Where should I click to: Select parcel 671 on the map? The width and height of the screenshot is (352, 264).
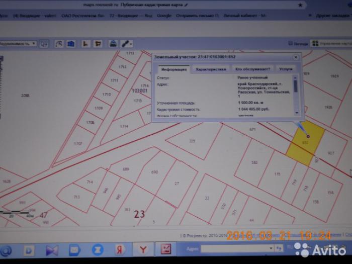click(x=252, y=129)
